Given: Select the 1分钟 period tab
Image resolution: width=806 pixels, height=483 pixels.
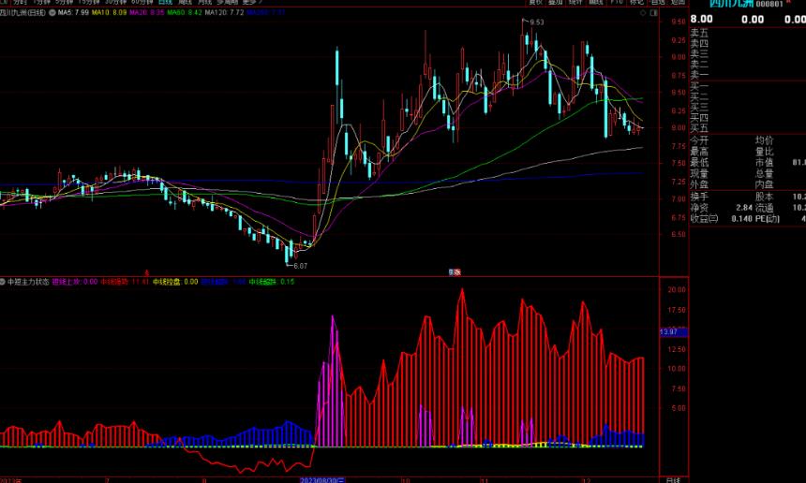Looking at the screenshot, I should [41, 2].
